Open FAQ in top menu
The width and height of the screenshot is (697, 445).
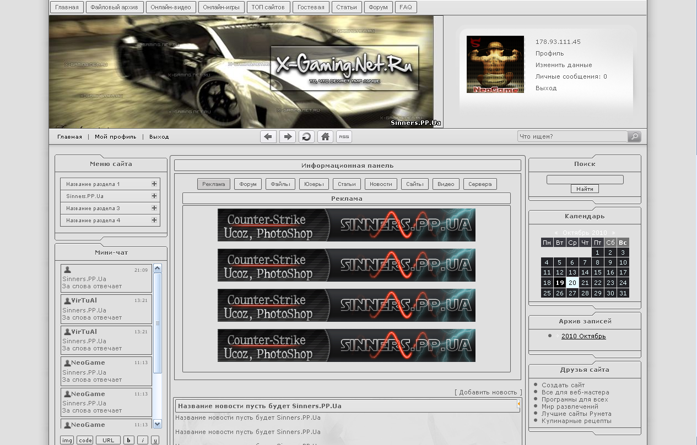tap(406, 7)
